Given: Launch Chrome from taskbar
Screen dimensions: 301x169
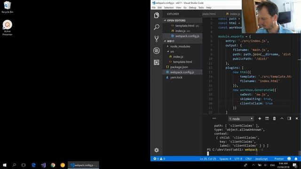Looking at the screenshot, I should pos(53,165).
